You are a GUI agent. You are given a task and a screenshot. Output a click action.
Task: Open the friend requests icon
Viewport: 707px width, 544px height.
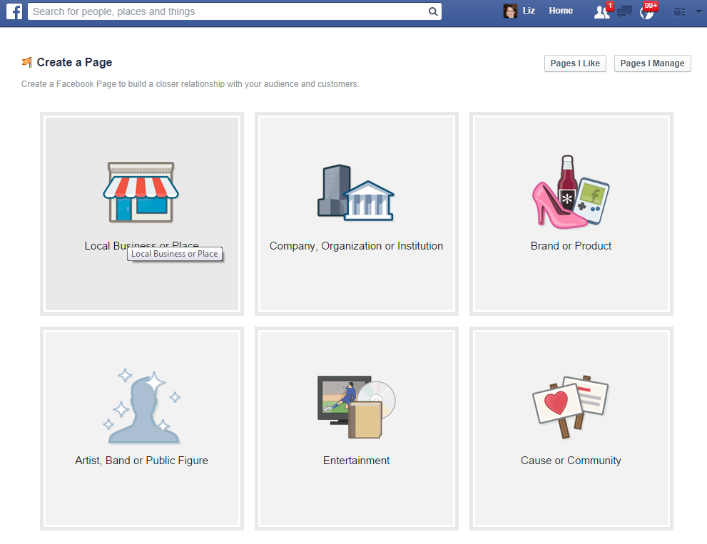click(x=601, y=11)
